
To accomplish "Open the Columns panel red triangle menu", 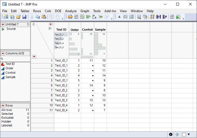I will (3, 54).
